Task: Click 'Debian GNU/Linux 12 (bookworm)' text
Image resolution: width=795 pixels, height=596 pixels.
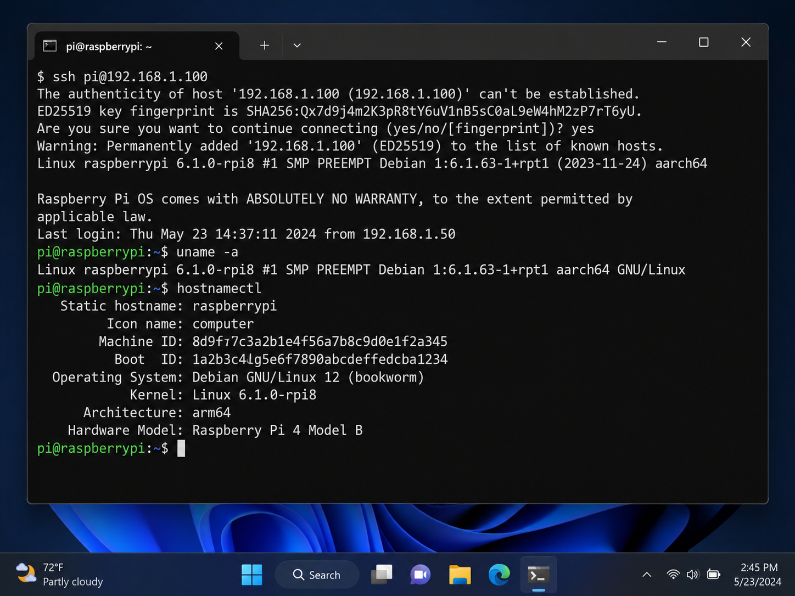Action: click(x=308, y=378)
